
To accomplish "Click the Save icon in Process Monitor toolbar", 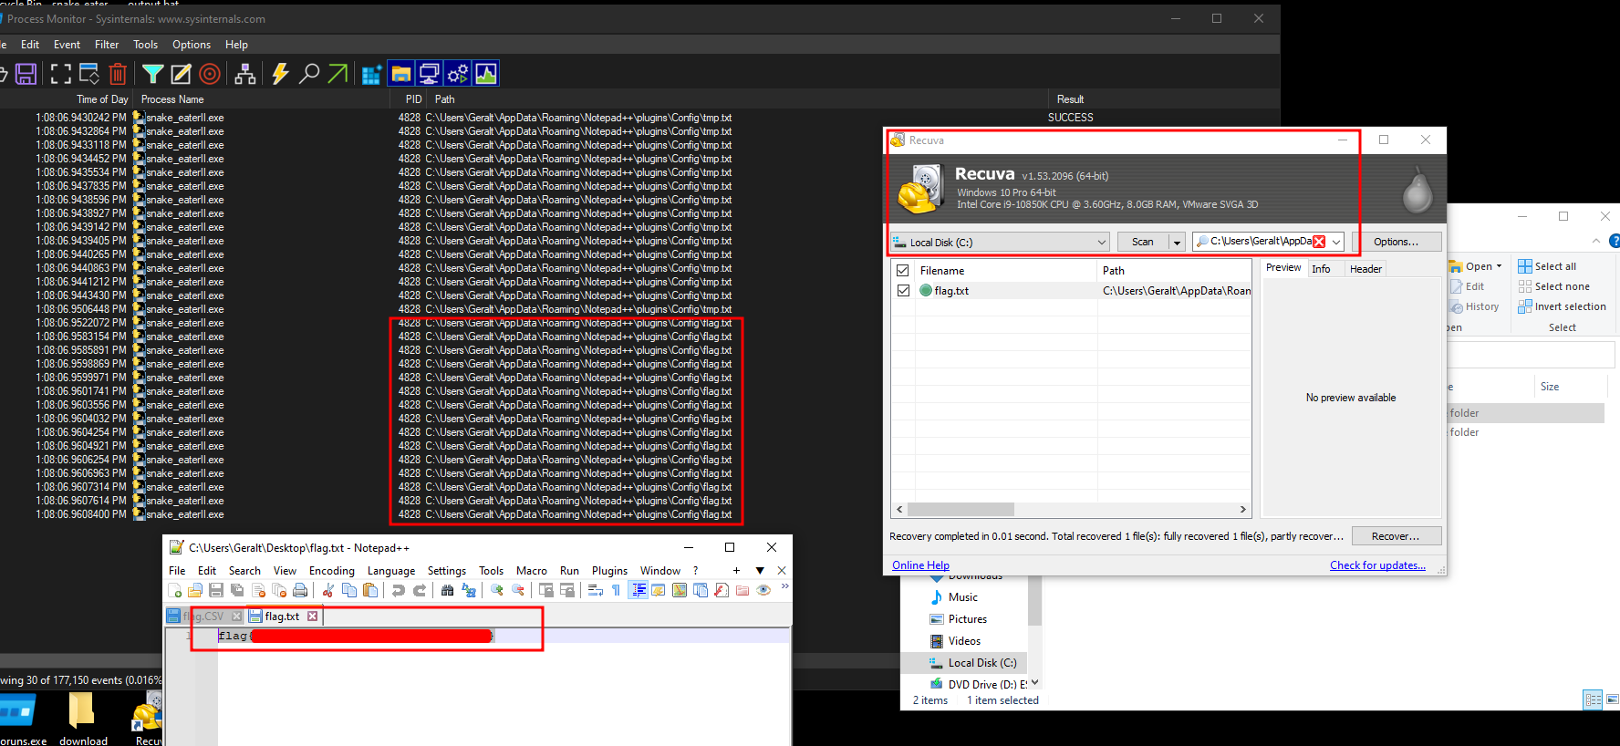I will point(26,74).
